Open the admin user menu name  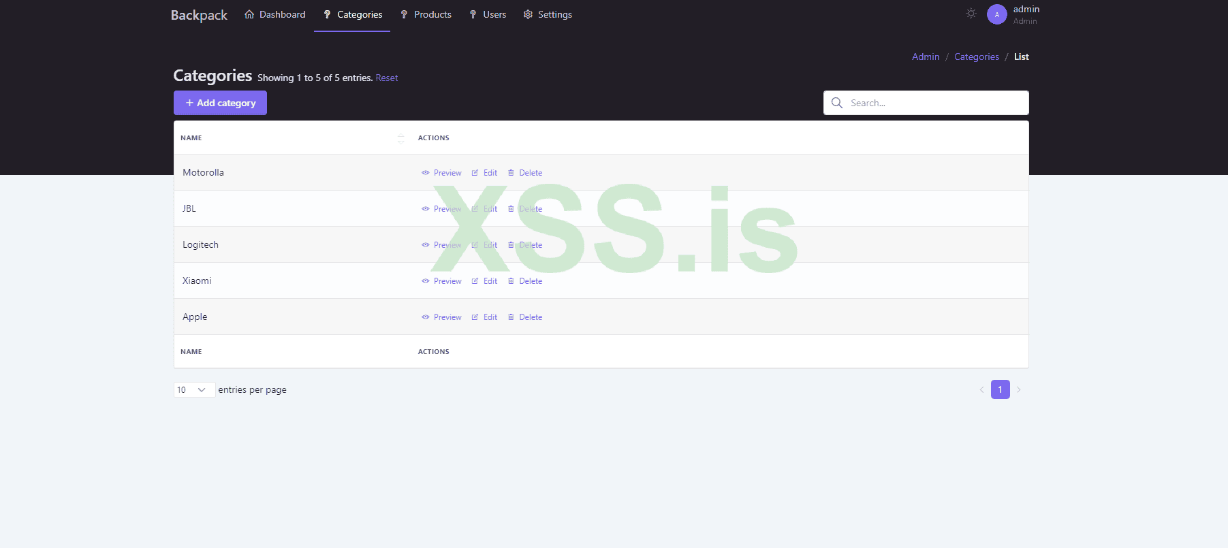1026,9
